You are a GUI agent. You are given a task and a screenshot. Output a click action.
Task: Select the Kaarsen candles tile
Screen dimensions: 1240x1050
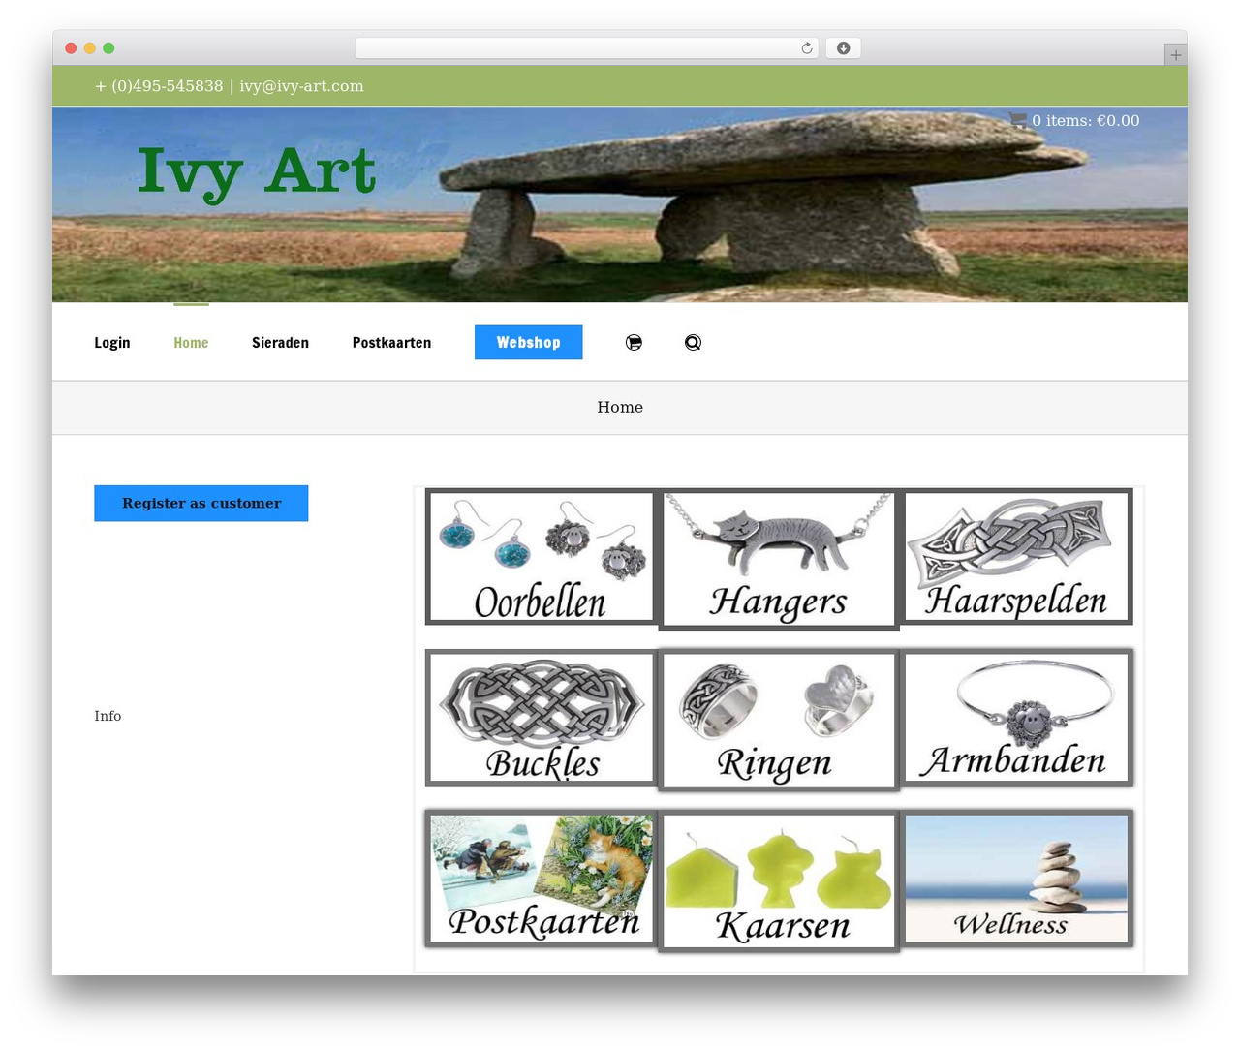[x=779, y=880]
